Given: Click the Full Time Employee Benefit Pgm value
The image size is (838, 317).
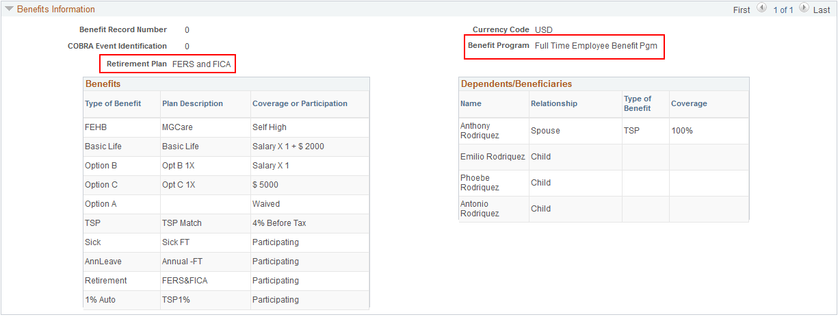Looking at the screenshot, I should (x=596, y=46).
